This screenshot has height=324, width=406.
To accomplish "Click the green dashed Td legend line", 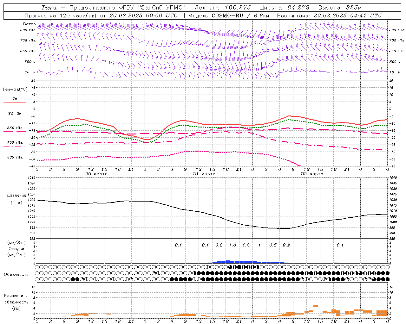I will [15, 117].
